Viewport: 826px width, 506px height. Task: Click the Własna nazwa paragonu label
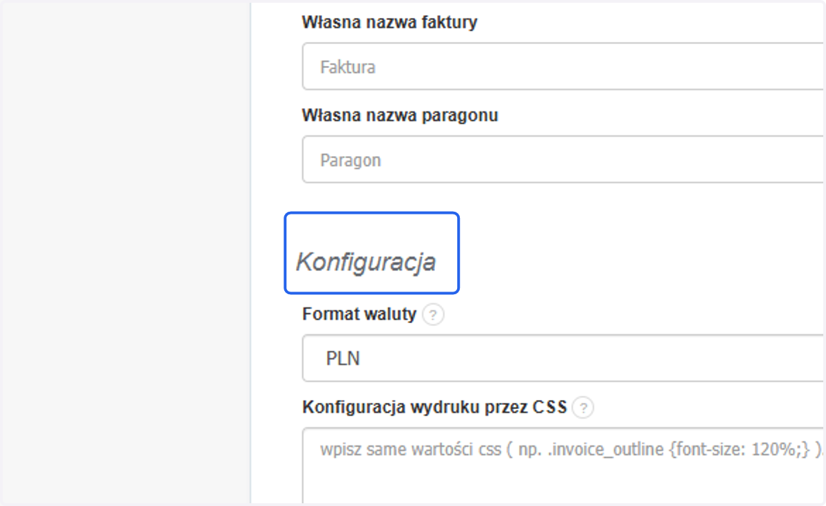point(400,115)
